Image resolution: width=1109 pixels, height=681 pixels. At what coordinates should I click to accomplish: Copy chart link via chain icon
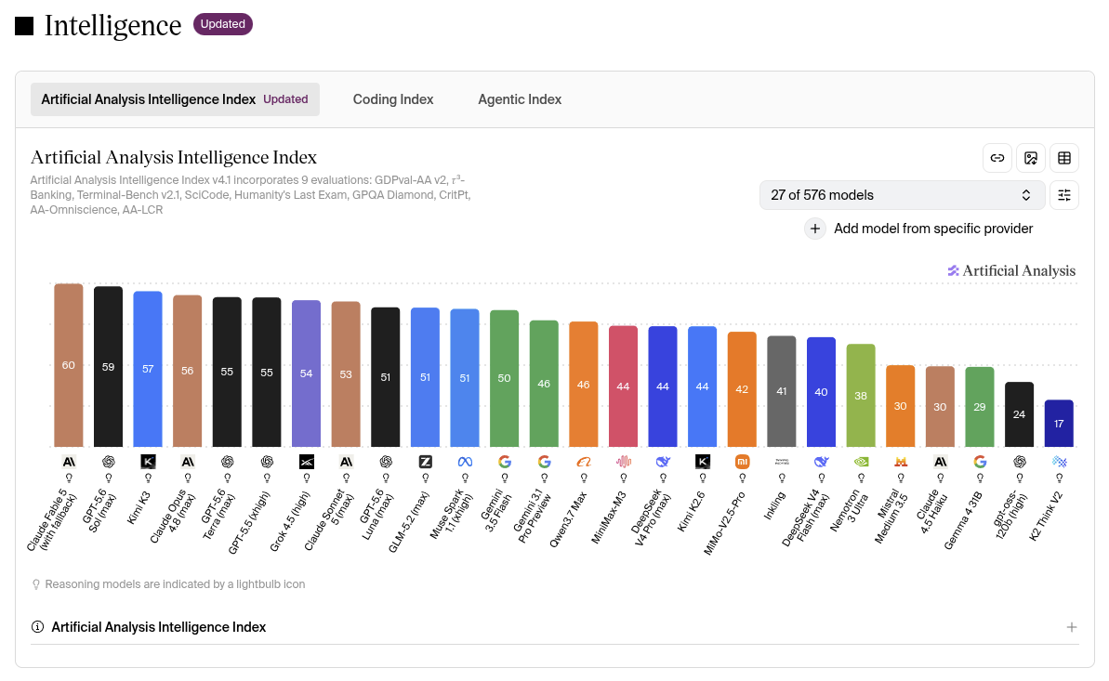pos(997,158)
